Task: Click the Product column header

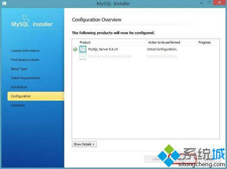Action: [x=85, y=43]
